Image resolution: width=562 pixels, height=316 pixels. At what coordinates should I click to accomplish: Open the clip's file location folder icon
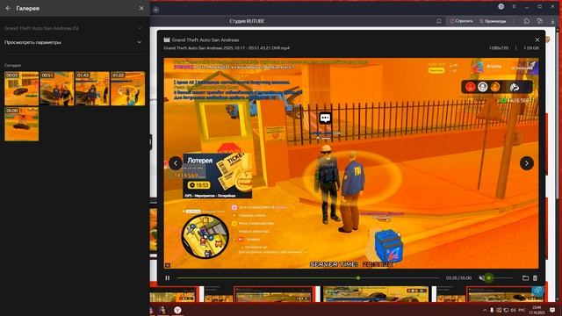click(525, 278)
